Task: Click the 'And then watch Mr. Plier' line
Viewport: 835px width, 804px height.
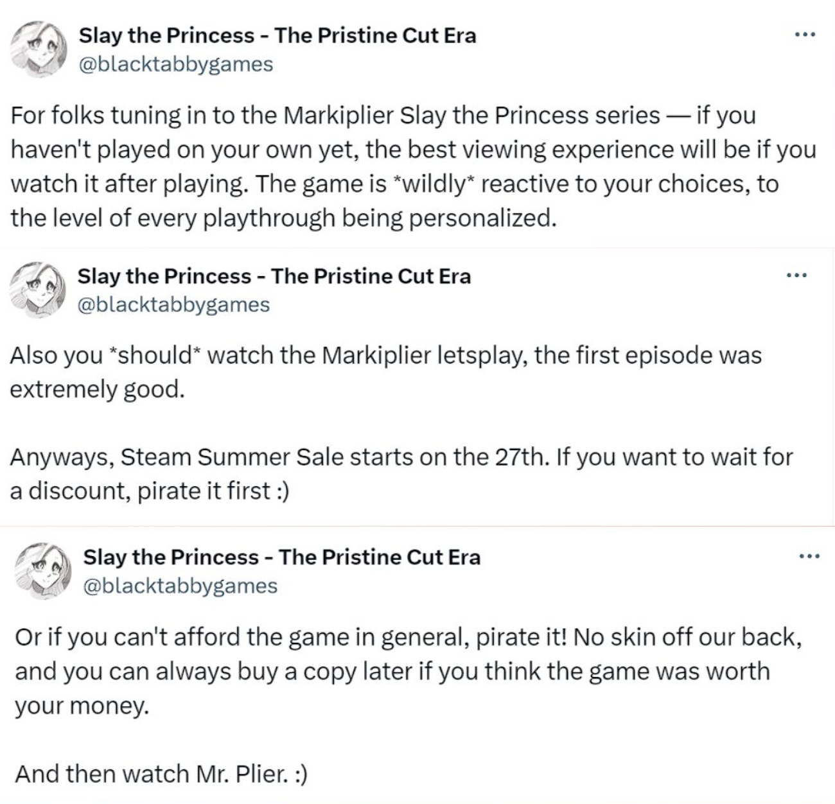Action: click(x=161, y=774)
